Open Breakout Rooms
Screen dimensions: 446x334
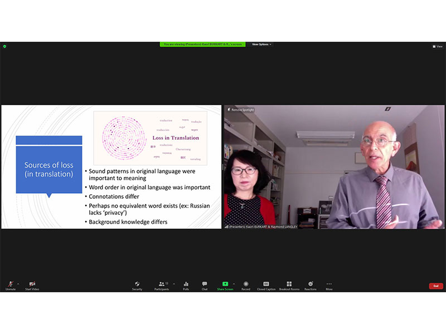point(289,285)
